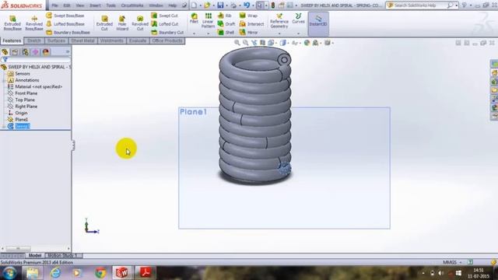Viewport: 498px width, 280px height.
Task: Click the Extruded Cut tool
Action: 104,23
